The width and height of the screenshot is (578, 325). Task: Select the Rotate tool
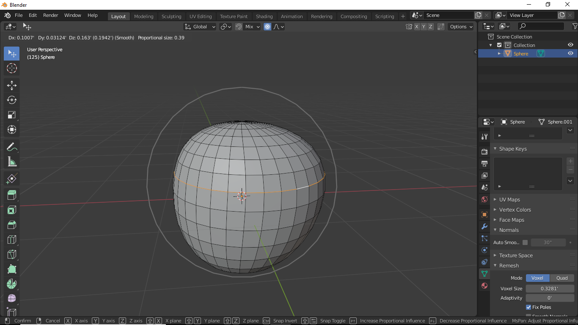pyautogui.click(x=12, y=100)
